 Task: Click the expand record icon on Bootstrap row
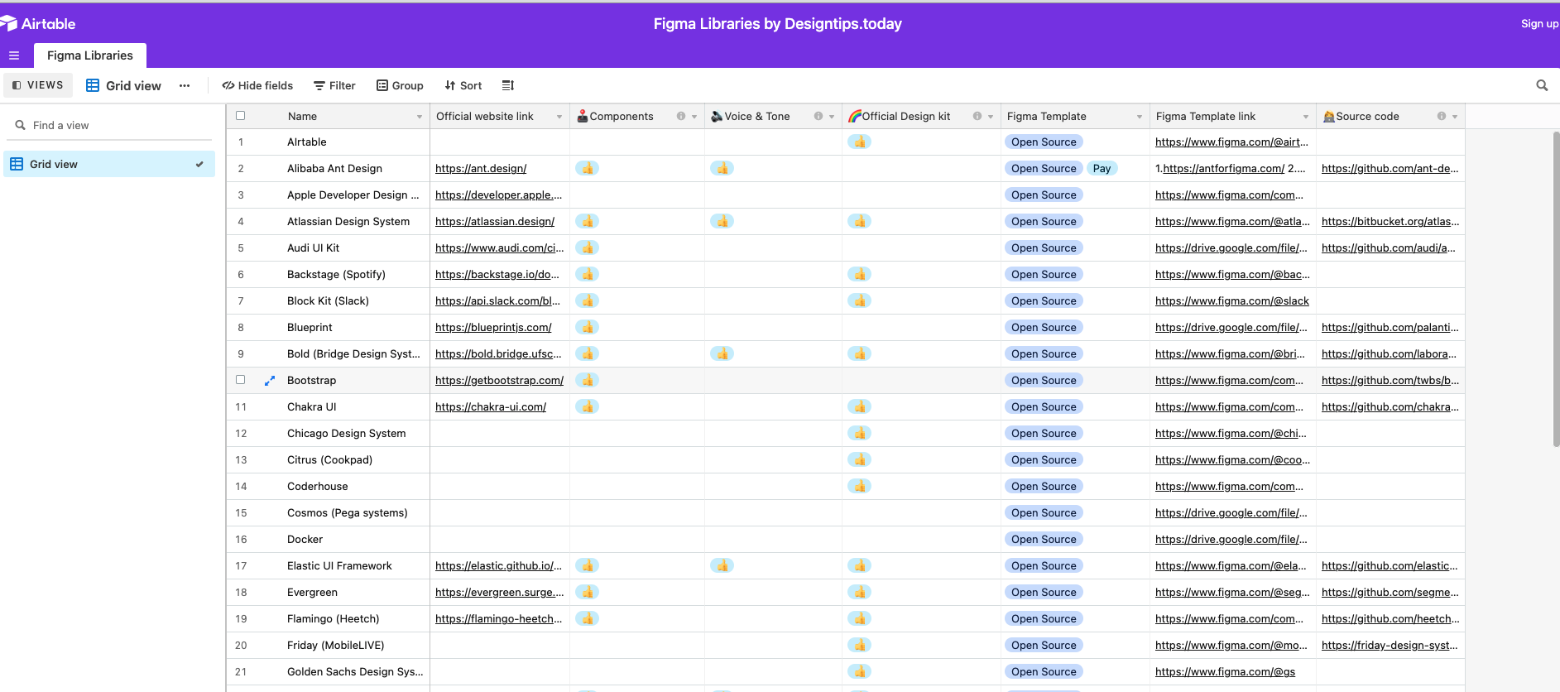(x=269, y=381)
